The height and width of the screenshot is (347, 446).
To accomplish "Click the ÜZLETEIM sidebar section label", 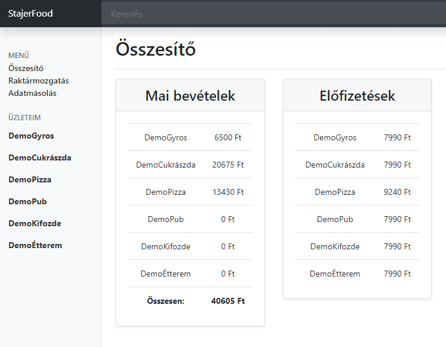I will click(24, 118).
